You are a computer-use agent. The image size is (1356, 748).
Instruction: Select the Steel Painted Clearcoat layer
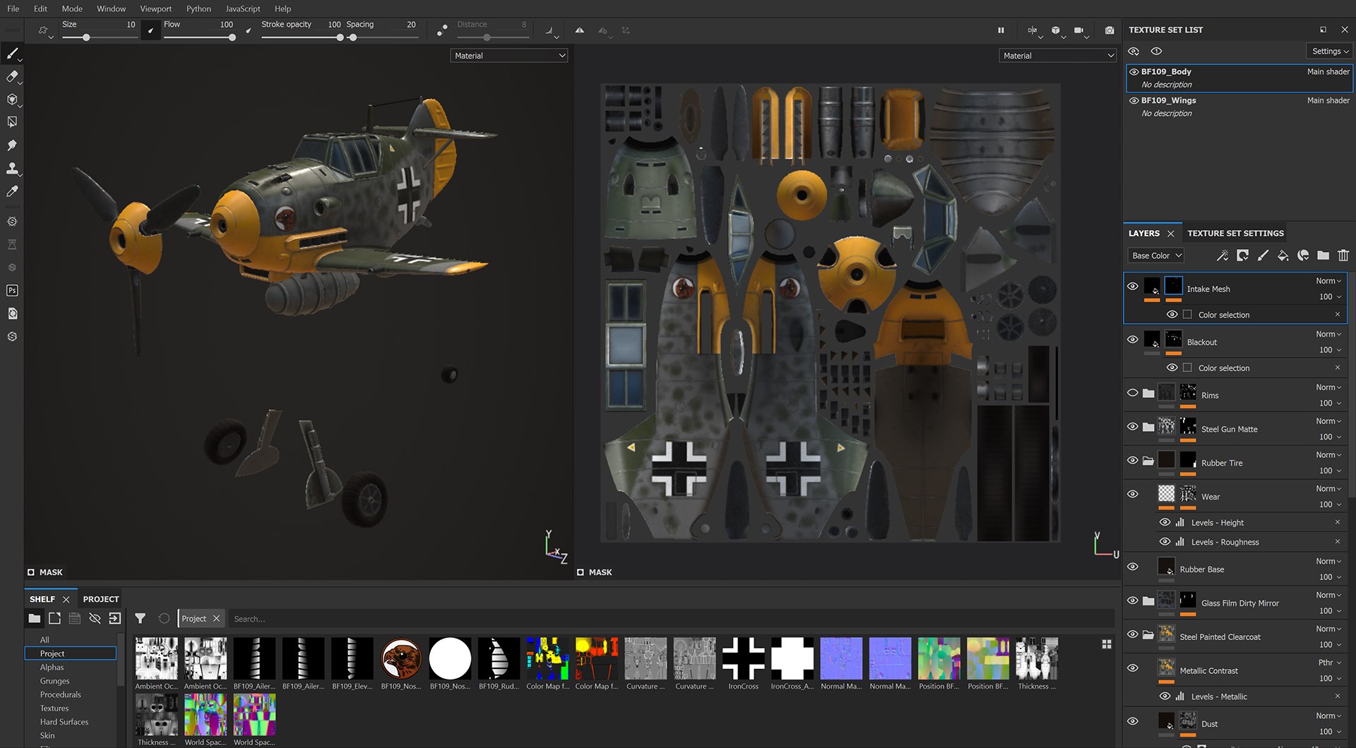[x=1235, y=637]
